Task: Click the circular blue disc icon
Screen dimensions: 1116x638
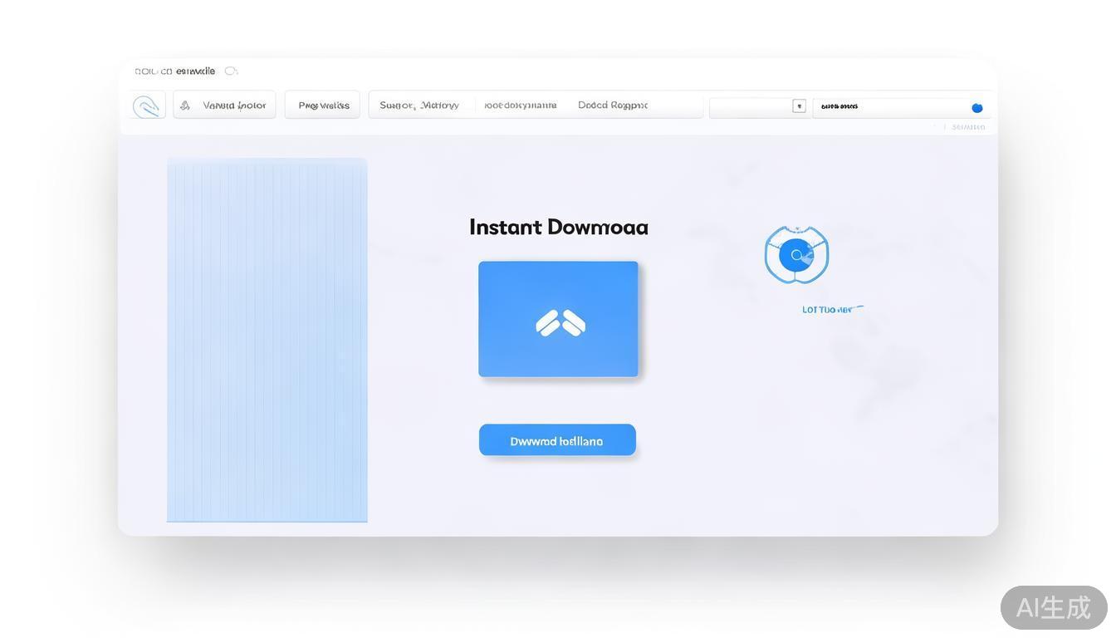Action: pyautogui.click(x=796, y=255)
